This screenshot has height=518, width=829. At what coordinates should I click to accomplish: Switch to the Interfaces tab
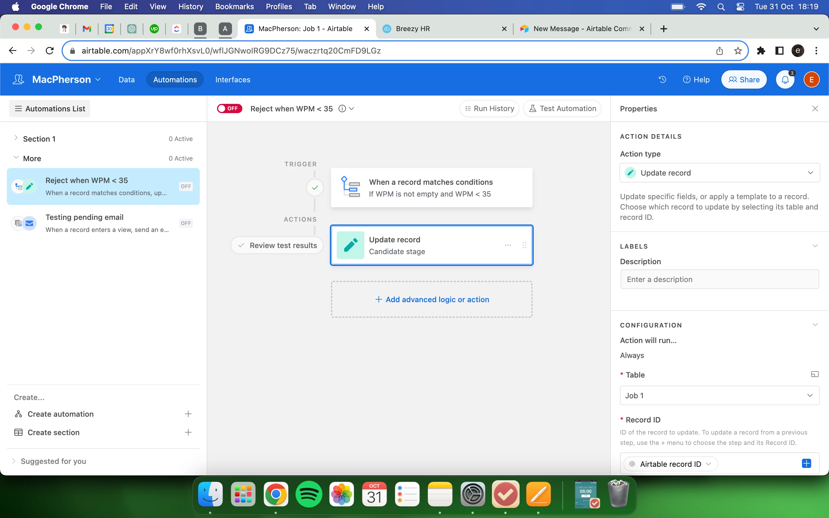click(x=233, y=79)
